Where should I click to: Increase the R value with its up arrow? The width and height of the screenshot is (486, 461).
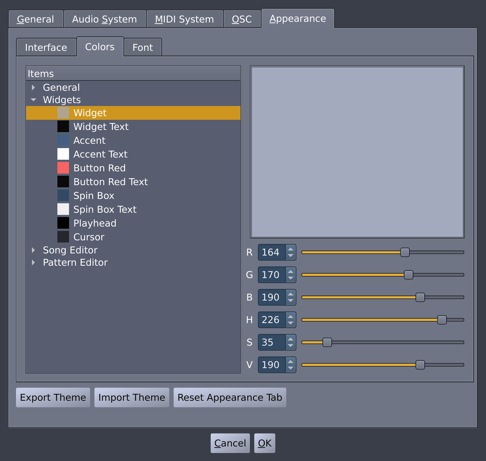pos(290,249)
